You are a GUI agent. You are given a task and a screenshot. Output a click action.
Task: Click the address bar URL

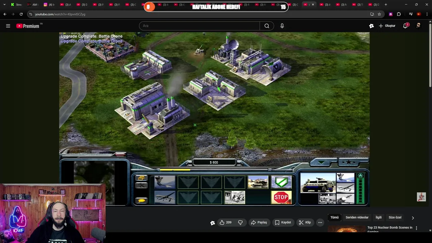pyautogui.click(x=60, y=14)
